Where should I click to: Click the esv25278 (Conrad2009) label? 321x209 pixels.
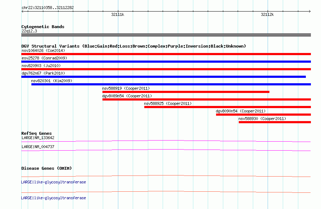tap(44, 58)
